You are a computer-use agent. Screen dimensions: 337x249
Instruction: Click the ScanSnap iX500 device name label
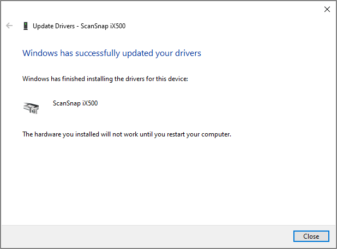(75, 103)
